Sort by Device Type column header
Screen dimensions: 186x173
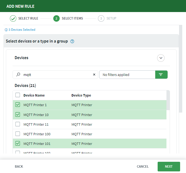(81, 95)
